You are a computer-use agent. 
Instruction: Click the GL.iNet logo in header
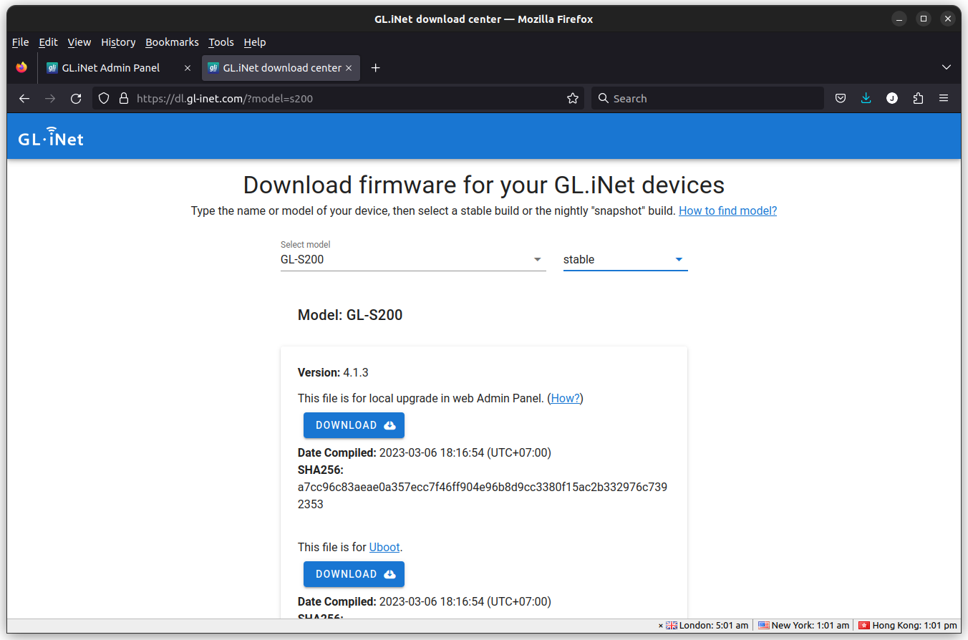[x=51, y=136]
